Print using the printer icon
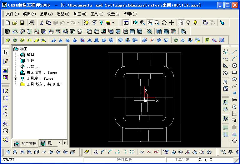The width and height of the screenshot is (240, 164). coord(32,23)
